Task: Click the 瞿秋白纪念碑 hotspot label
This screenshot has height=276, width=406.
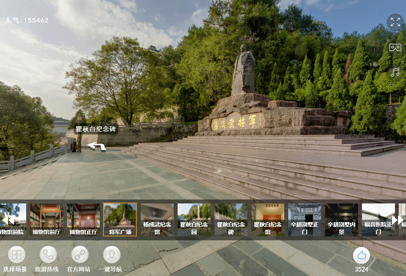Action: click(x=96, y=129)
